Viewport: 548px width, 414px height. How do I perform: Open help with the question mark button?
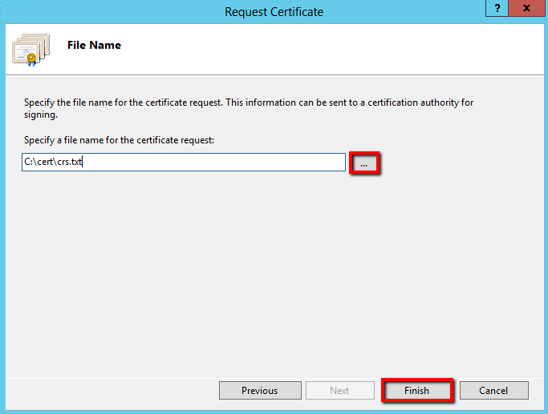tap(497, 9)
